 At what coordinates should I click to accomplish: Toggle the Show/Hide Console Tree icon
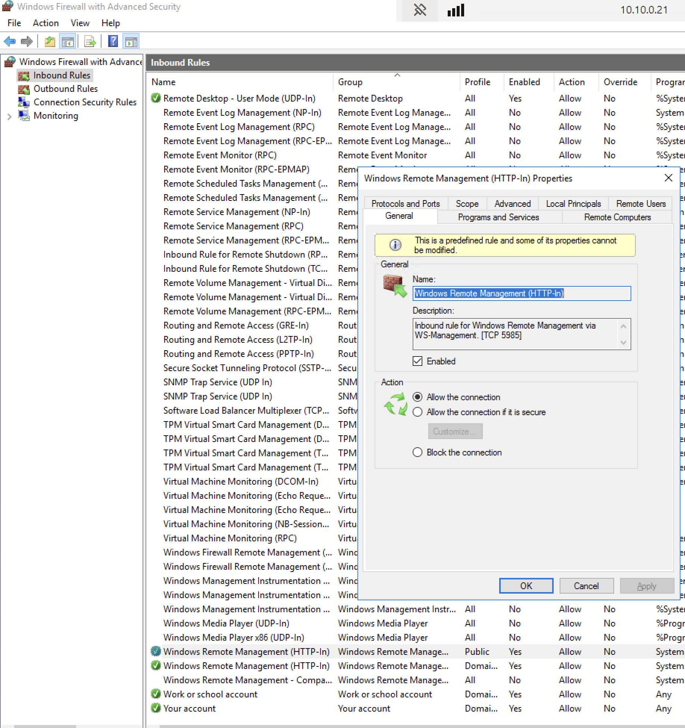click(x=68, y=41)
